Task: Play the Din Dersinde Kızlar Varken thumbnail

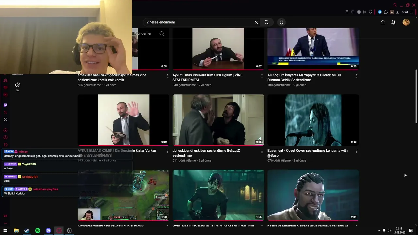Action: (x=123, y=120)
